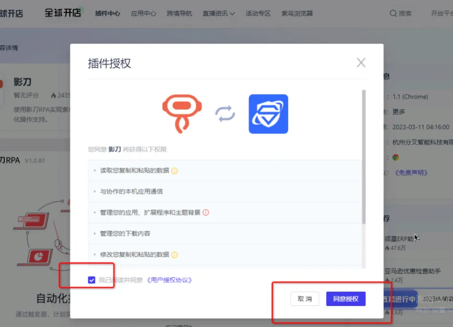Image resolution: width=453 pixels, height=327 pixels.
Task: Click the flame icon next to 47.6万
Action: (387, 248)
